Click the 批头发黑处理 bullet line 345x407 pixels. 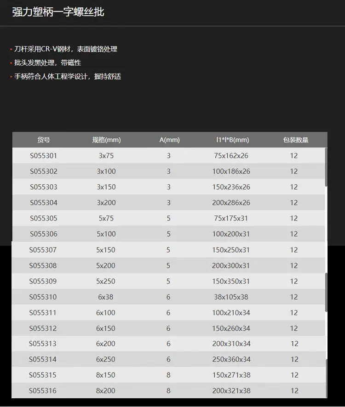[x=47, y=63]
